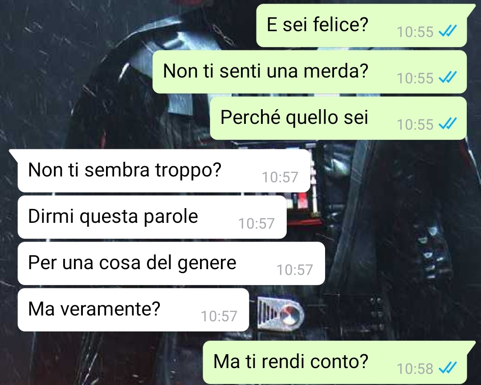Click the 10:58 timestamp on last message
Viewport: 481px width, 385px height.
pos(415,369)
